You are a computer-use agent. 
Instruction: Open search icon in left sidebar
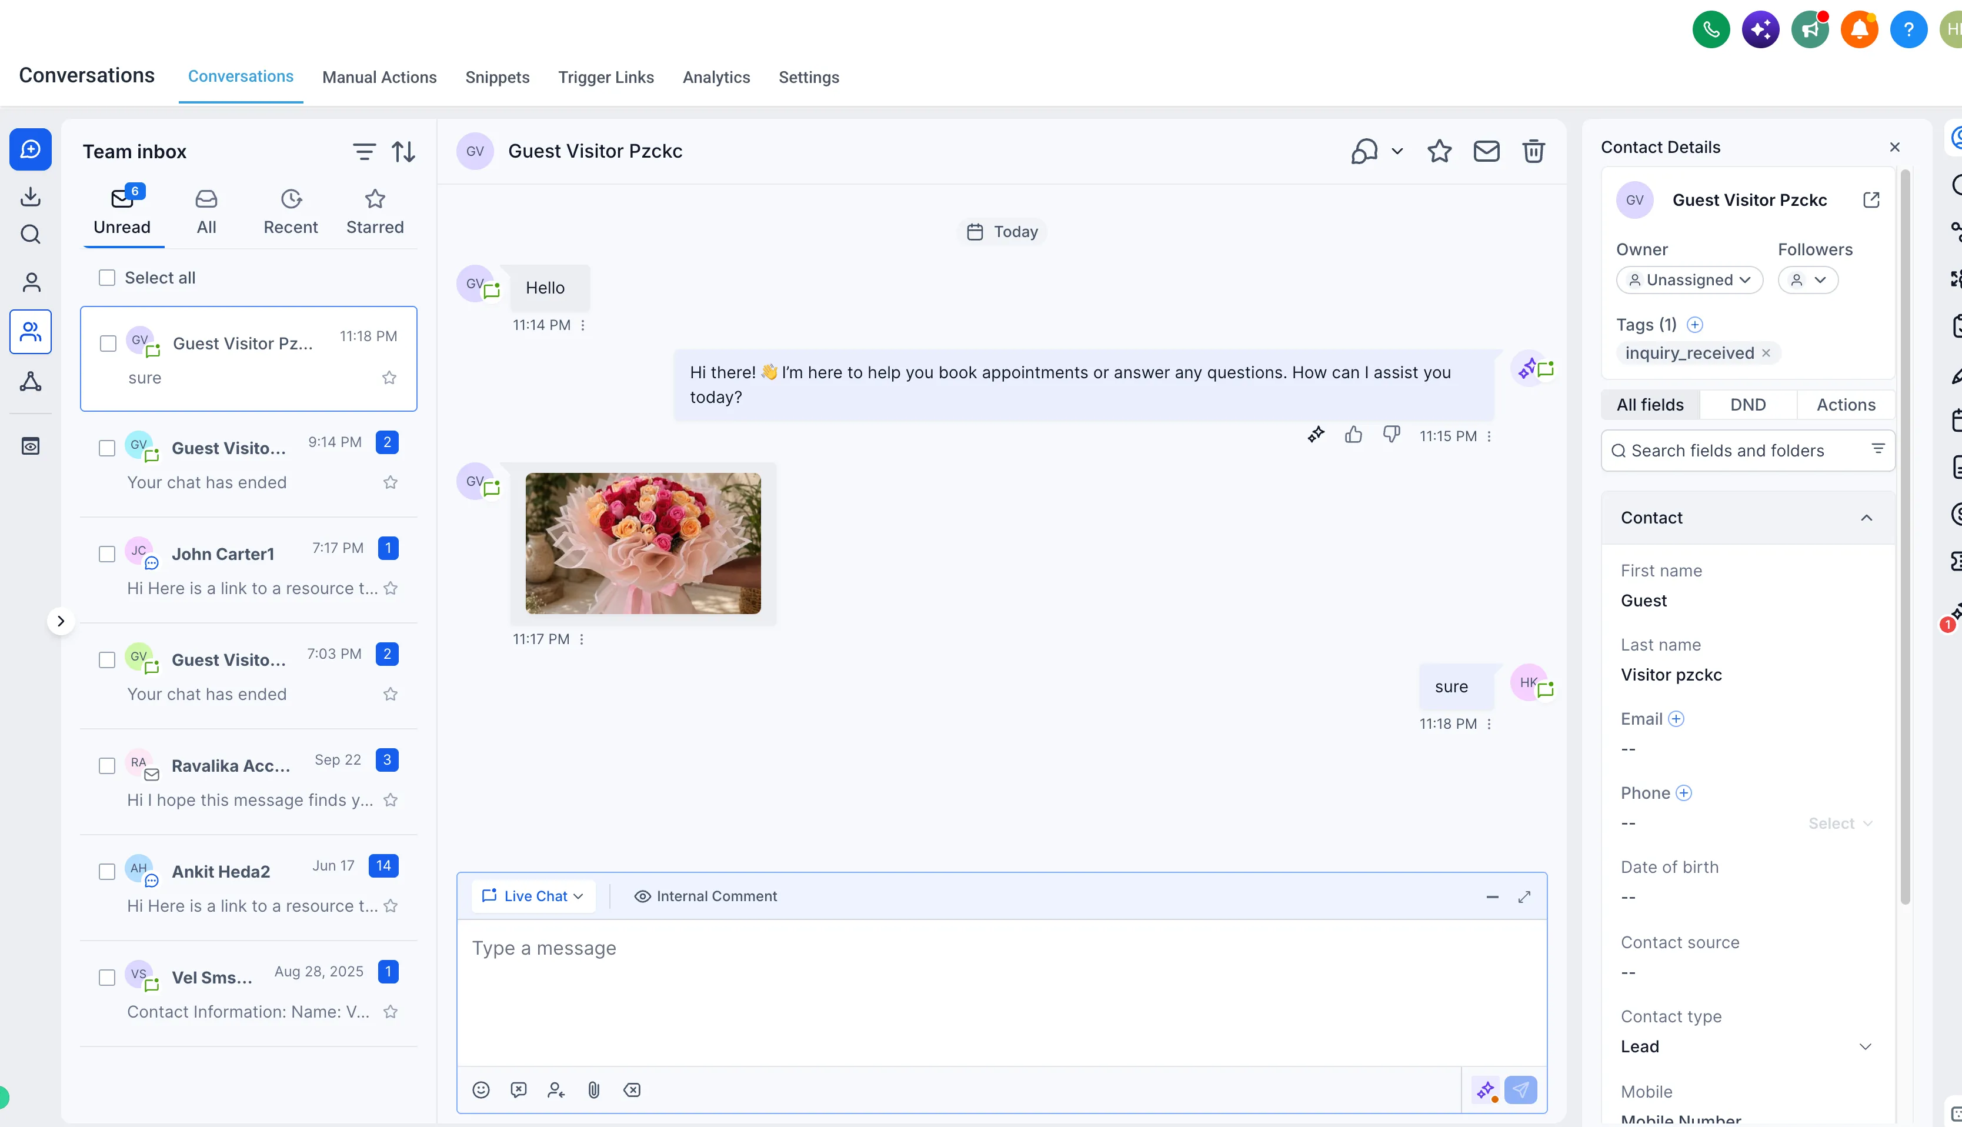point(30,235)
